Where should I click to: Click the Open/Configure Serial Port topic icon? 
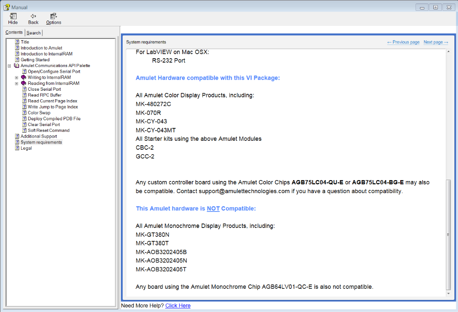[25, 72]
